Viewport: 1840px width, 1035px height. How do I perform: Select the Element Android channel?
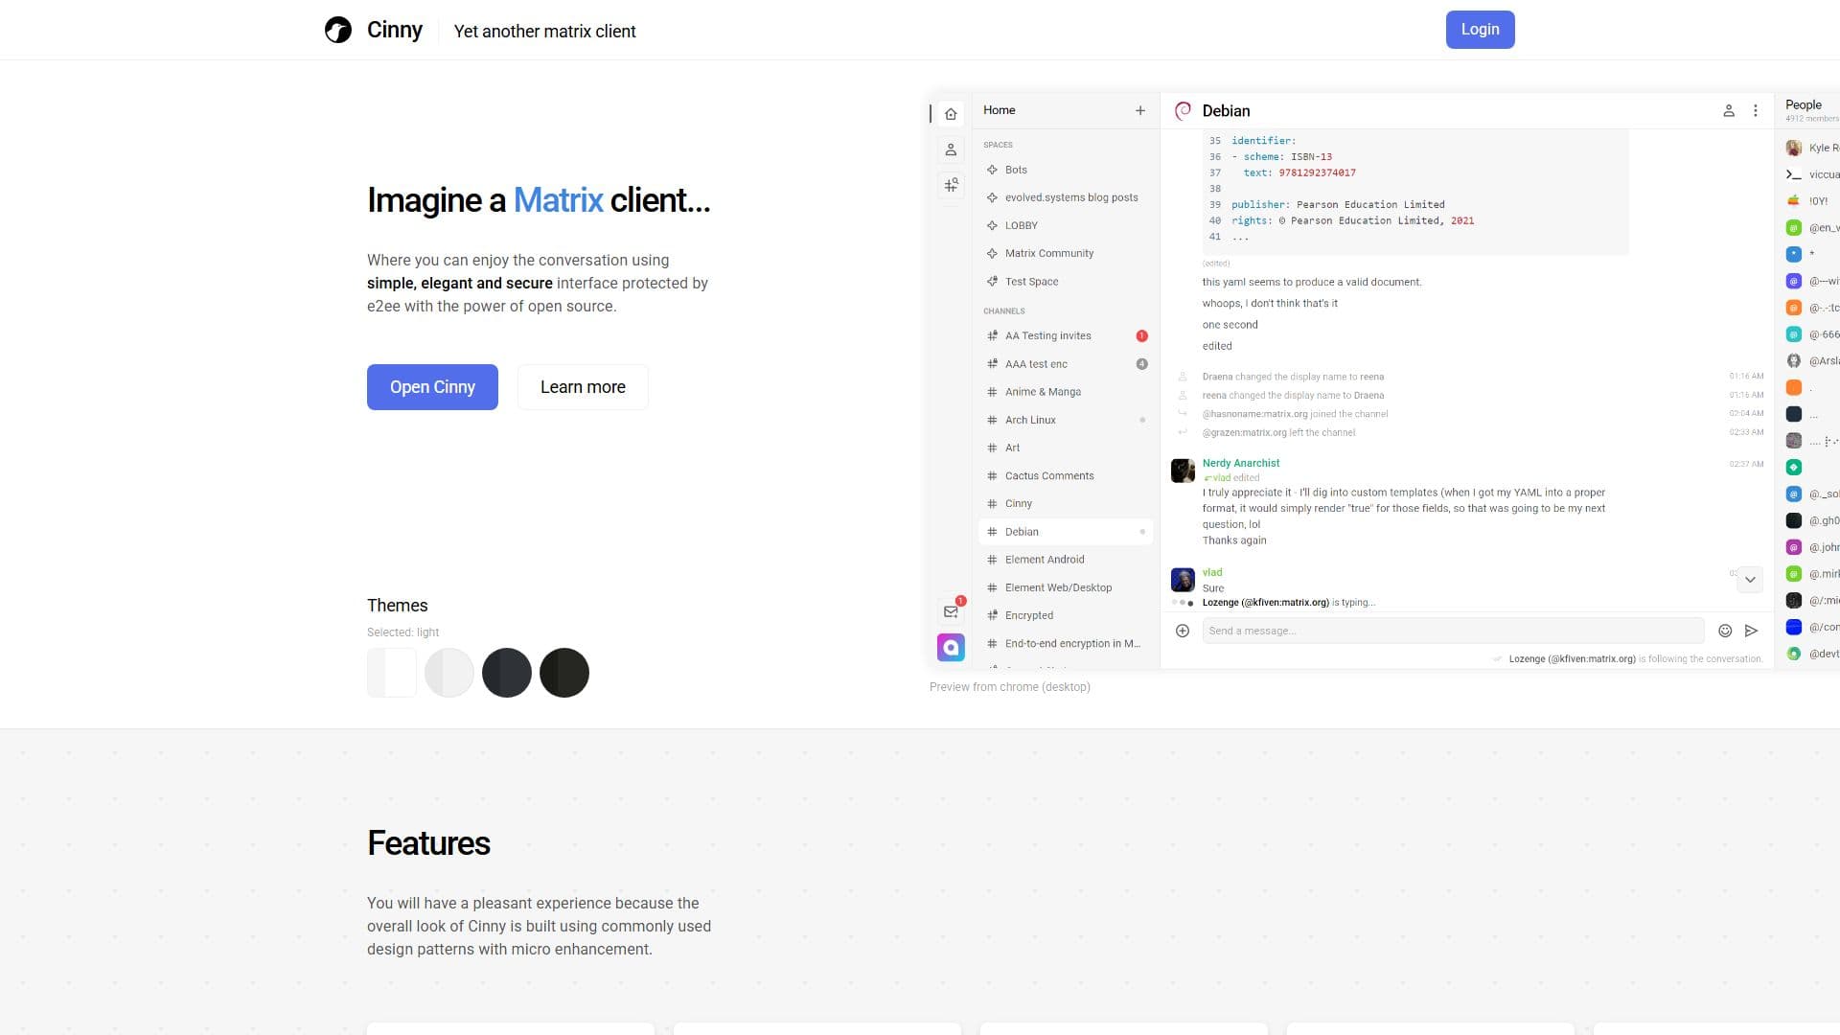pos(1066,560)
